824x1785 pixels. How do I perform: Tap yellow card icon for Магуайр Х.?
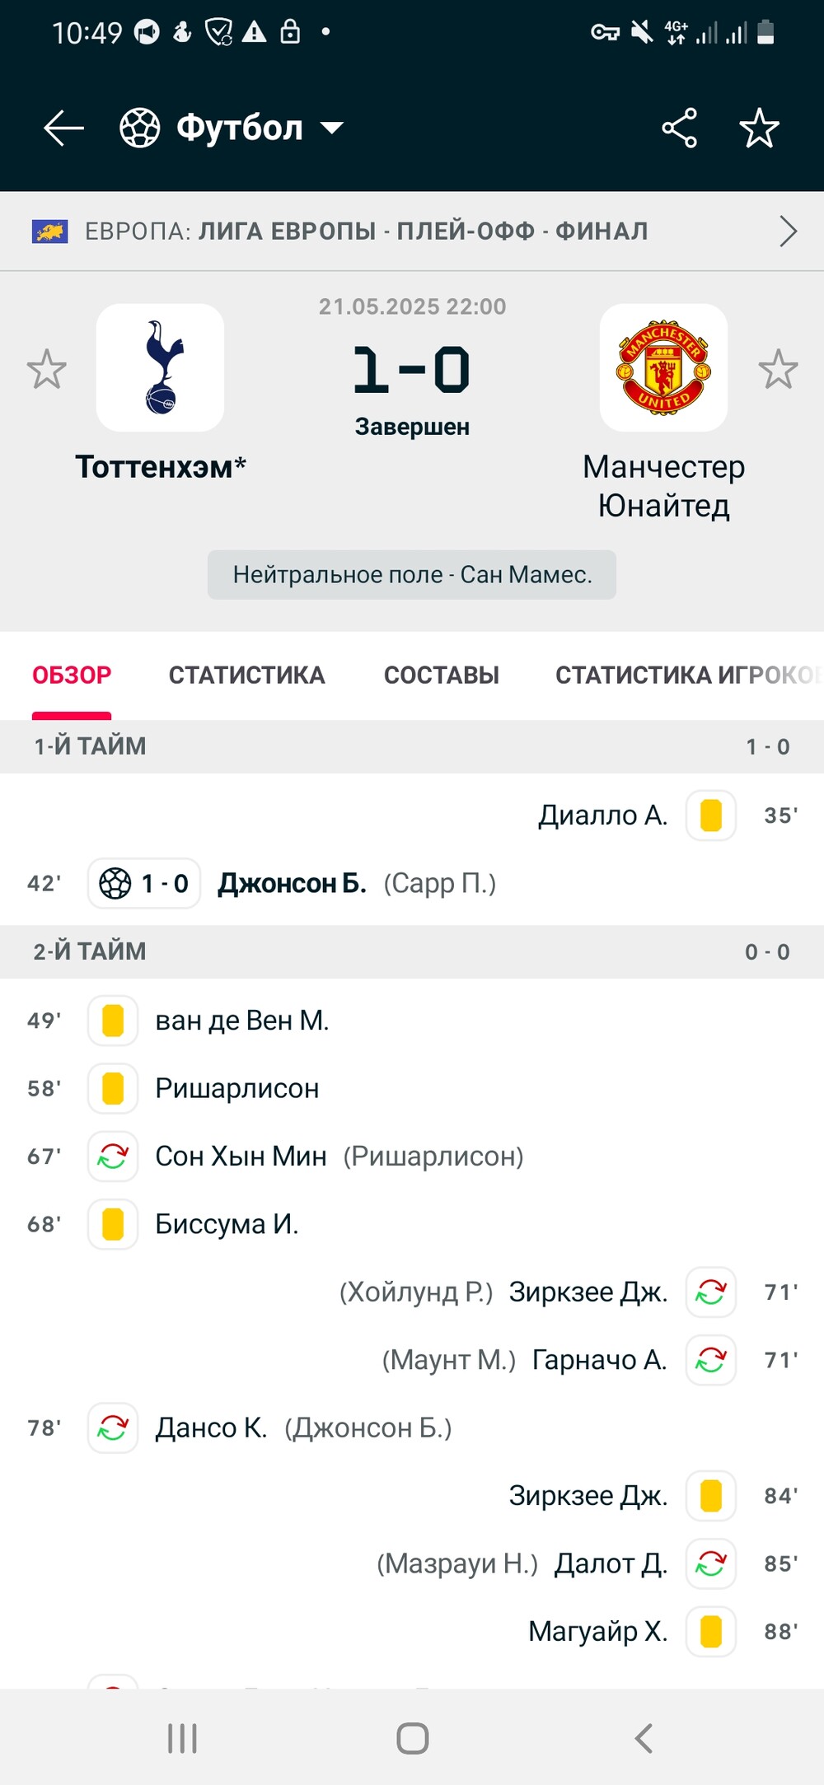[711, 1632]
